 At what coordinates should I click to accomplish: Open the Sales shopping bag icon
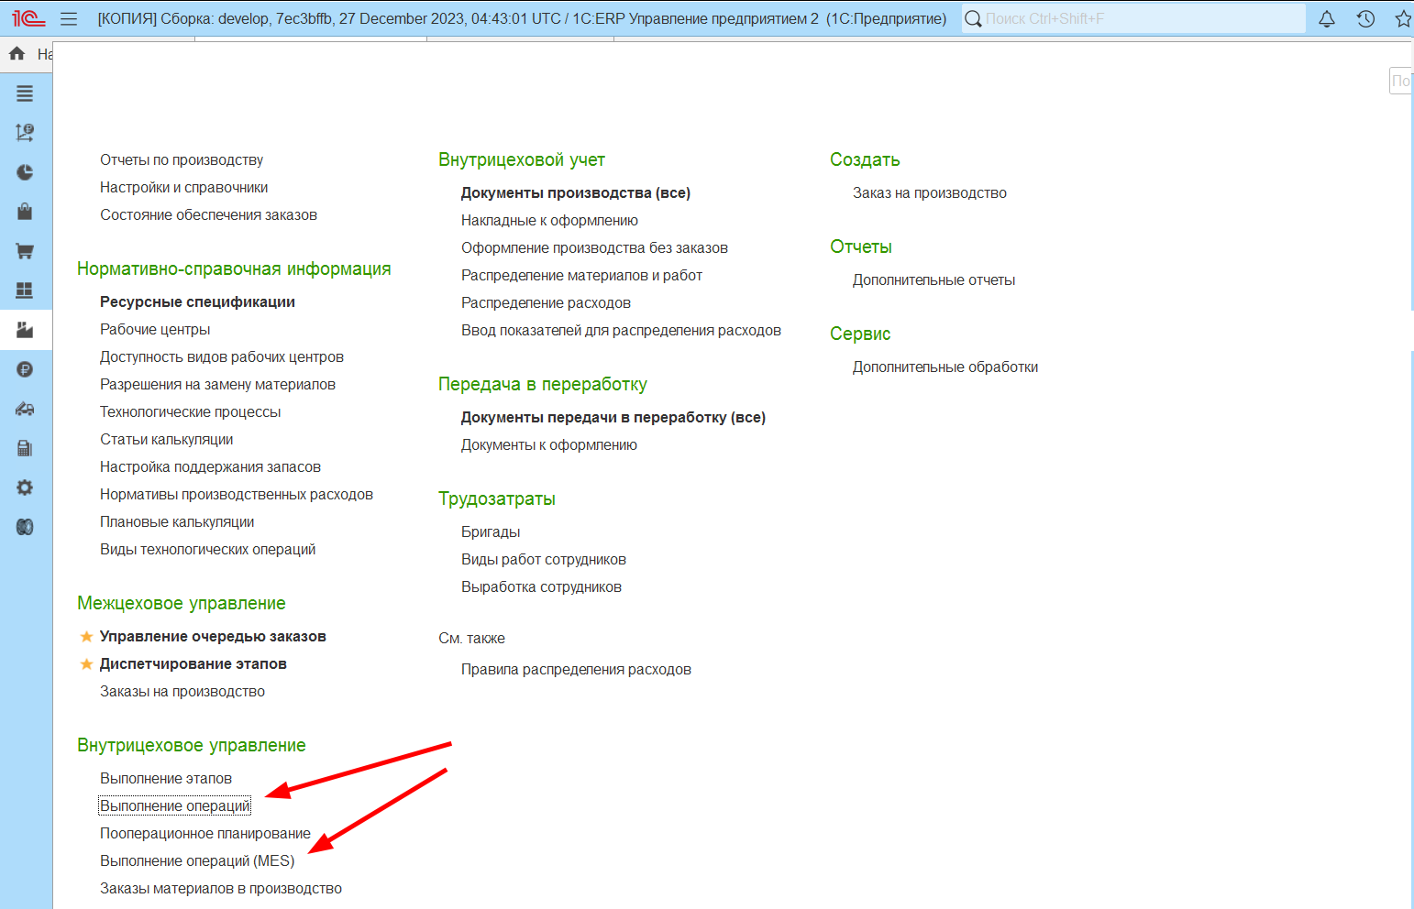[x=25, y=212]
